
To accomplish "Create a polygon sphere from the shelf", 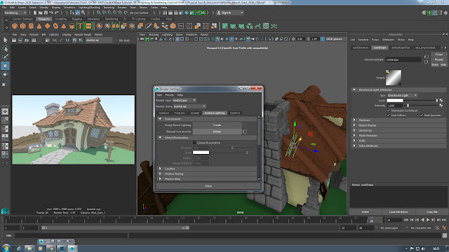I will coord(15,27).
